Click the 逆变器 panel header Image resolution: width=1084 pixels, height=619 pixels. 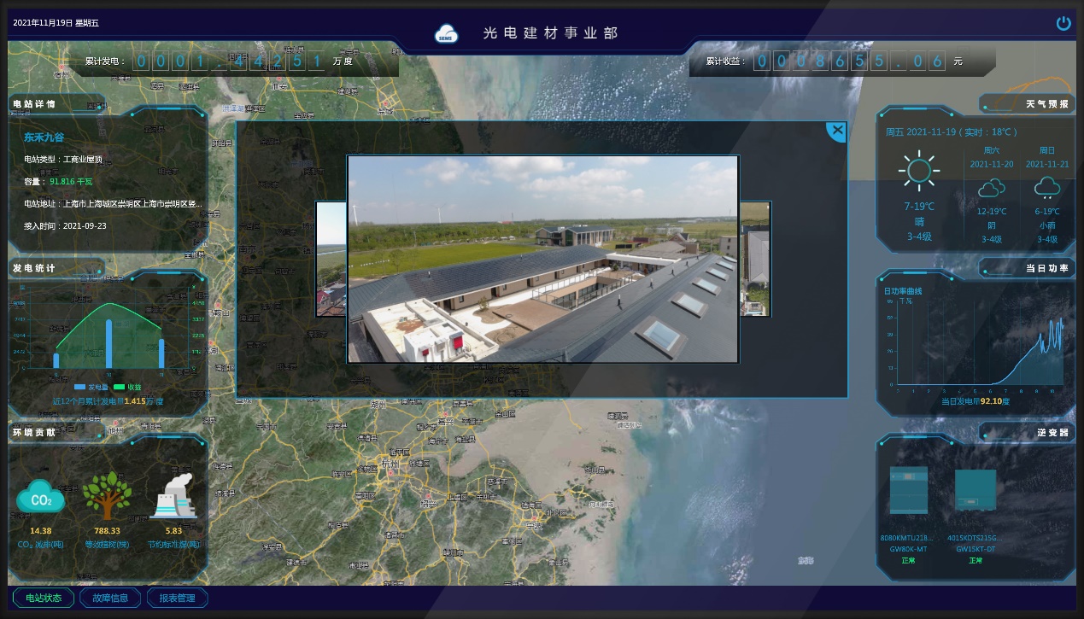pyautogui.click(x=1053, y=432)
